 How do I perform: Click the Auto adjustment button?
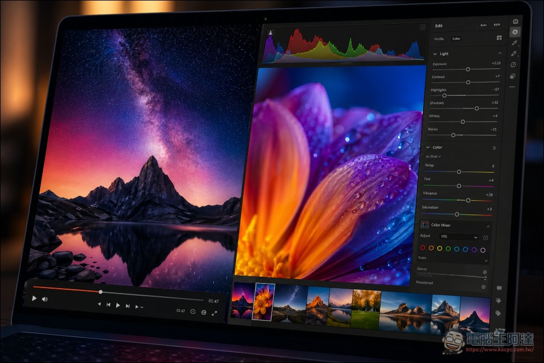click(484, 25)
